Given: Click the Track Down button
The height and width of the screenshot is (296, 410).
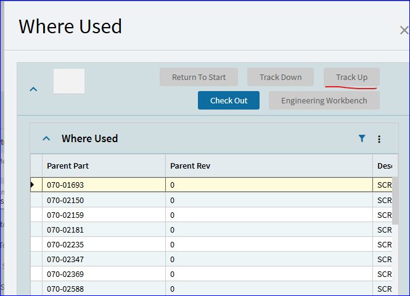Looking at the screenshot, I should click(281, 77).
